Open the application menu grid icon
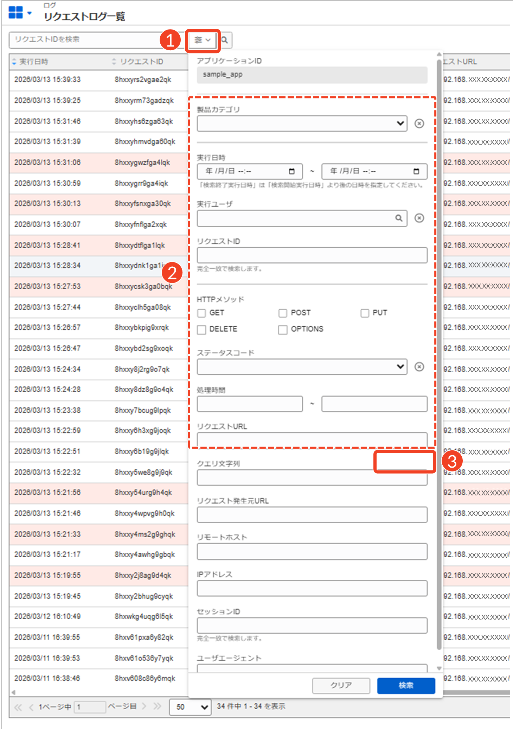Image resolution: width=513 pixels, height=729 pixels. [x=15, y=13]
